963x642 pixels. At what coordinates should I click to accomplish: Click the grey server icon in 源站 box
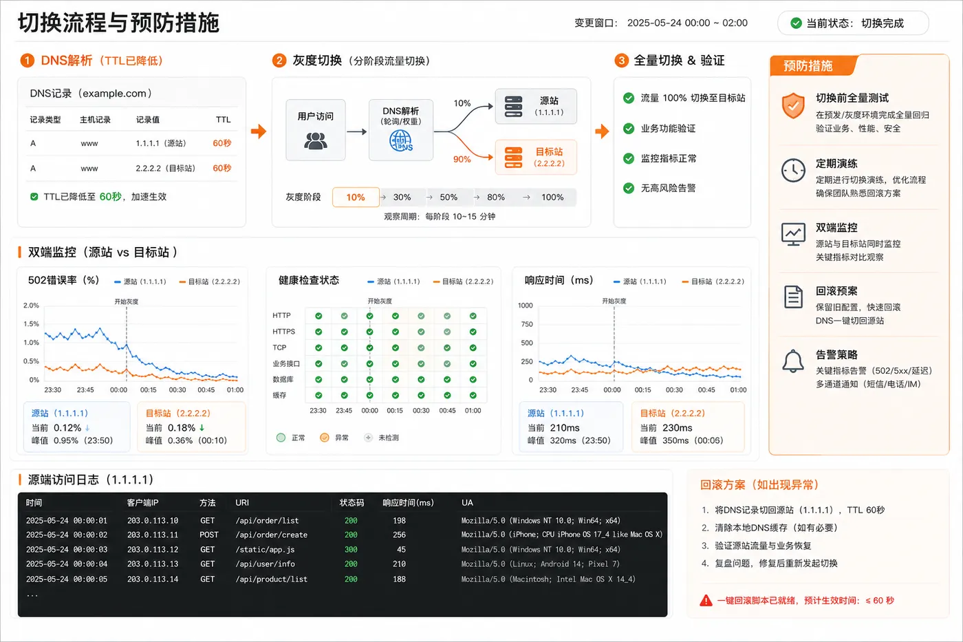(x=514, y=107)
